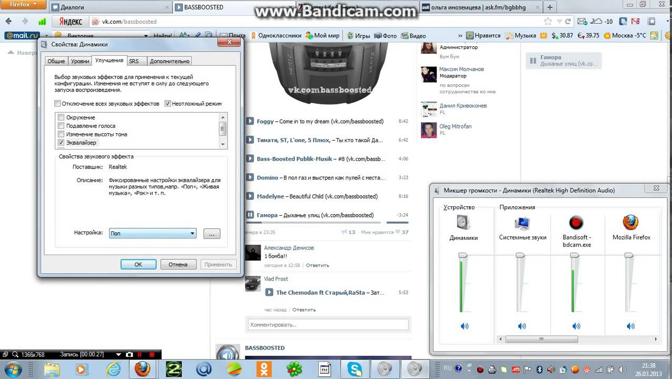Enable Изменение высоты тона checkbox
Viewport: 672px width, 379px height.
pos(61,134)
